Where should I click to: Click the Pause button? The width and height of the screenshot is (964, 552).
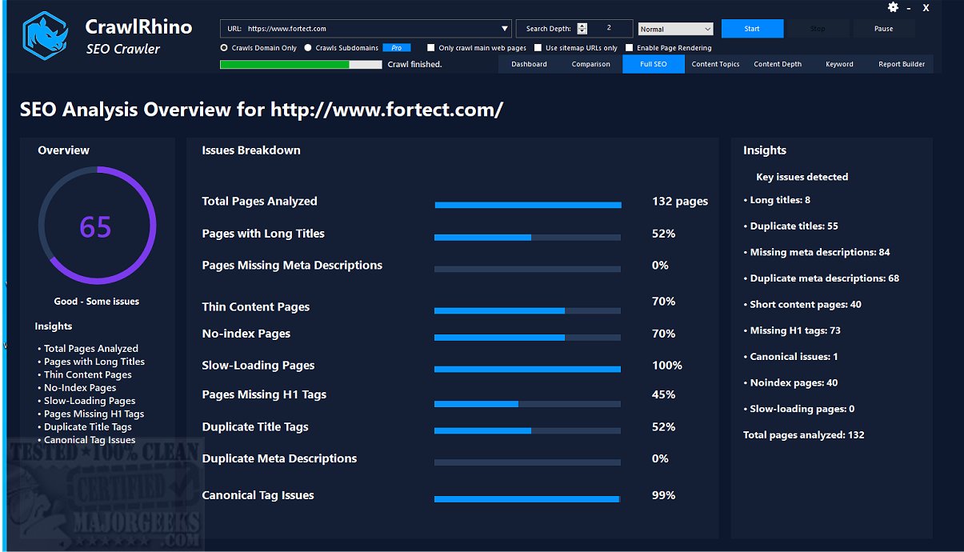pos(883,29)
